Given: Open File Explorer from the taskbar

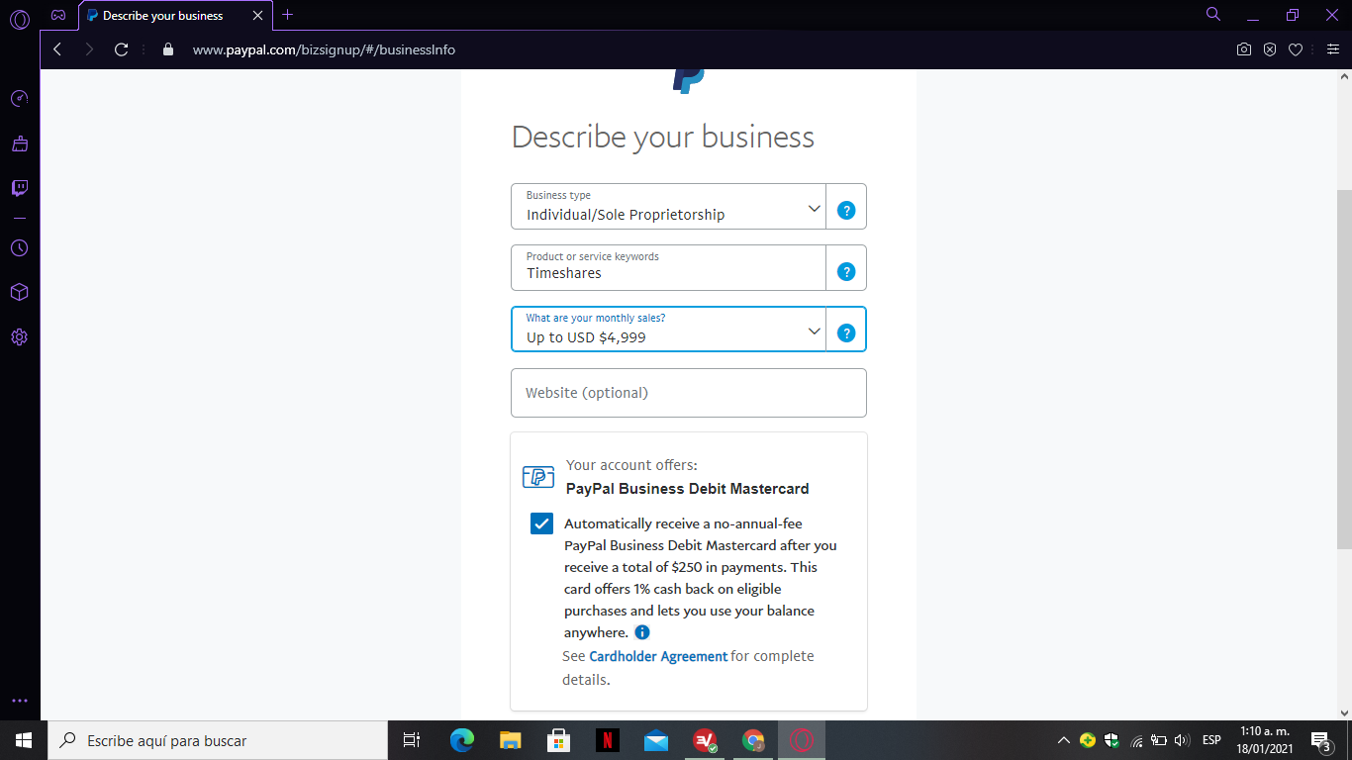Looking at the screenshot, I should tap(511, 740).
